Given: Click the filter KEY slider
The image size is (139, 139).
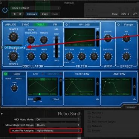Looking at the screenshot, I should 98,38.
